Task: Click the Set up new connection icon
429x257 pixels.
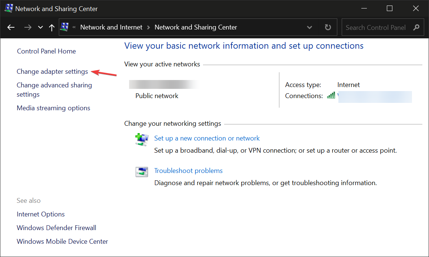Action: click(x=142, y=140)
